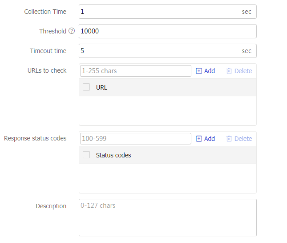Click the Threshold help question mark icon
Image resolution: width=287 pixels, height=243 pixels.
pos(72,31)
